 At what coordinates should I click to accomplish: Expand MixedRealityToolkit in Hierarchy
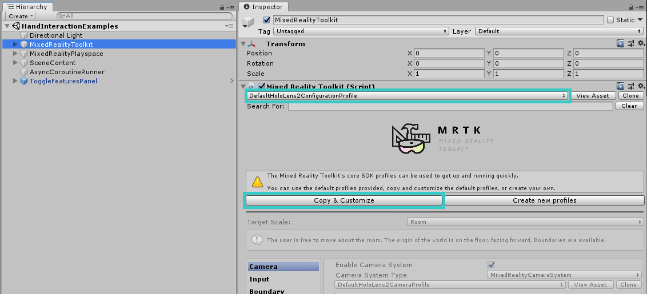tap(15, 44)
